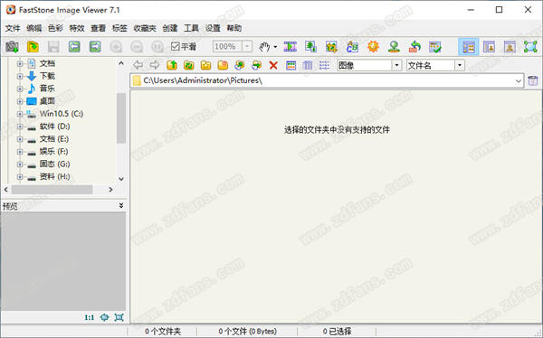Open favorites folder star icon

click(x=205, y=65)
